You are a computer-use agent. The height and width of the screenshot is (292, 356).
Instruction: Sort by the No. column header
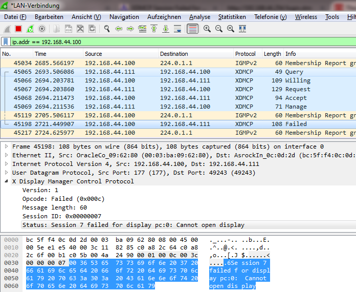[17, 54]
